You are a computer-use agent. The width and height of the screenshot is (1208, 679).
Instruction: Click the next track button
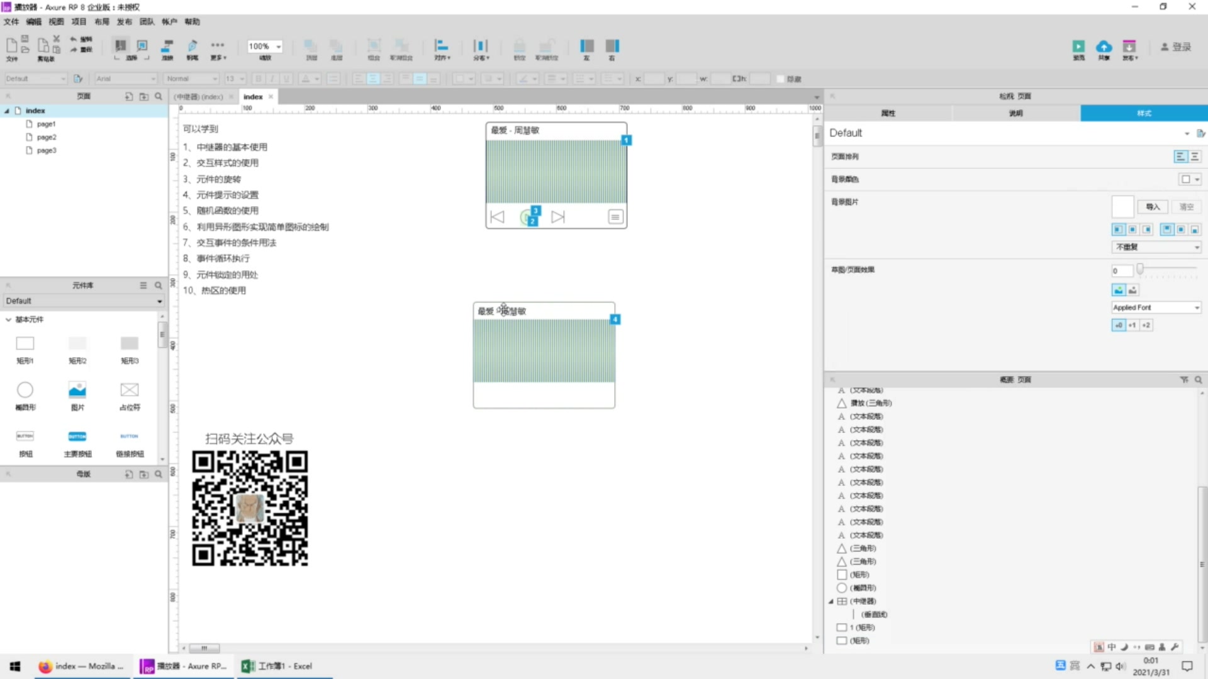tap(557, 216)
